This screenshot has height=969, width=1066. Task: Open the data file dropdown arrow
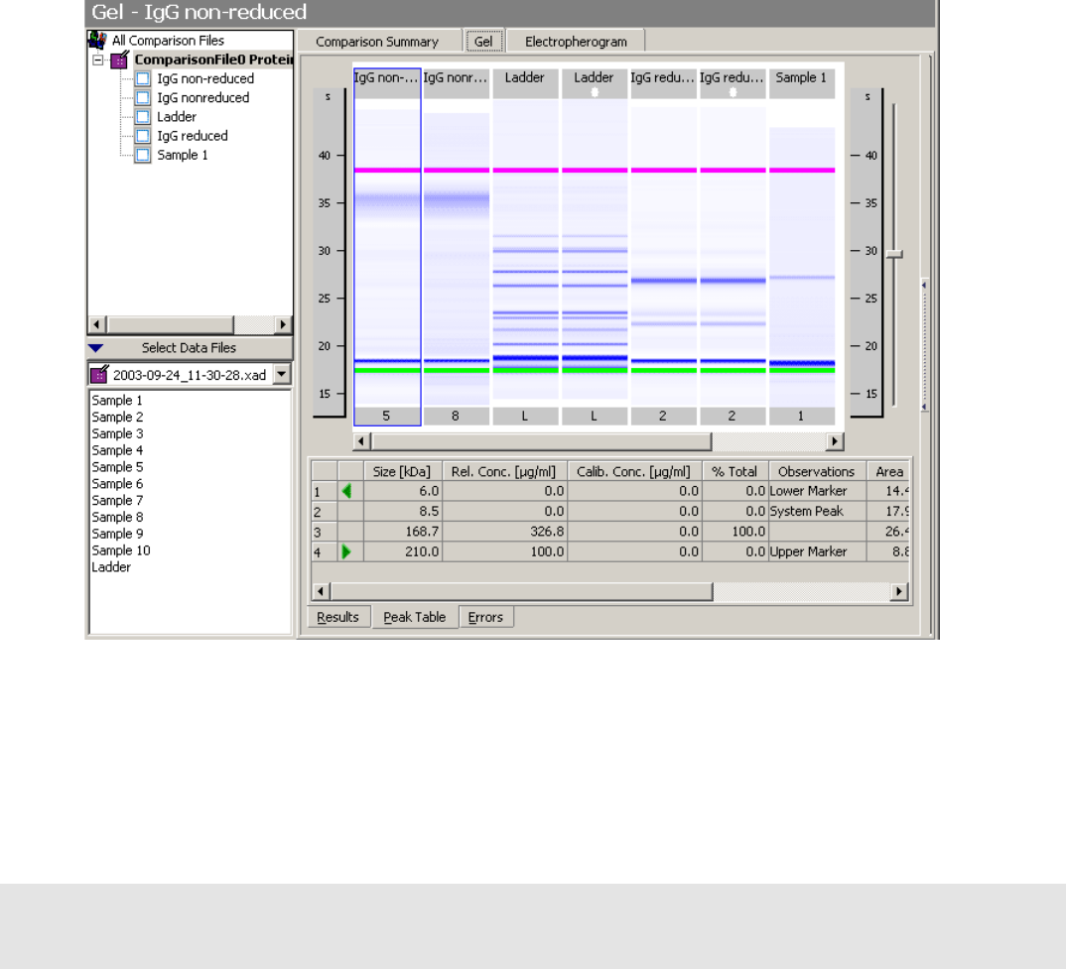coord(282,375)
